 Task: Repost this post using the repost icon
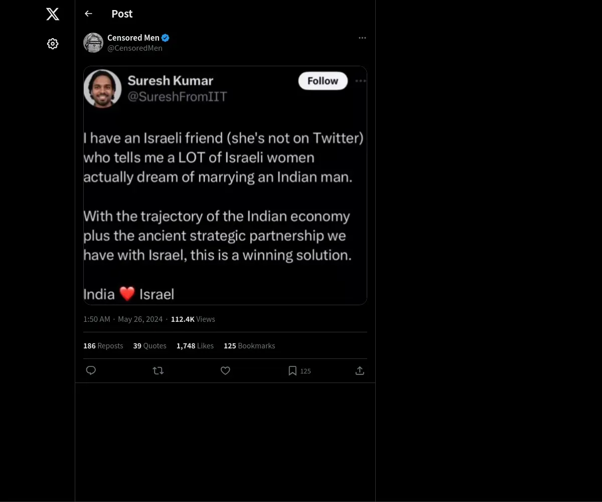tap(158, 370)
